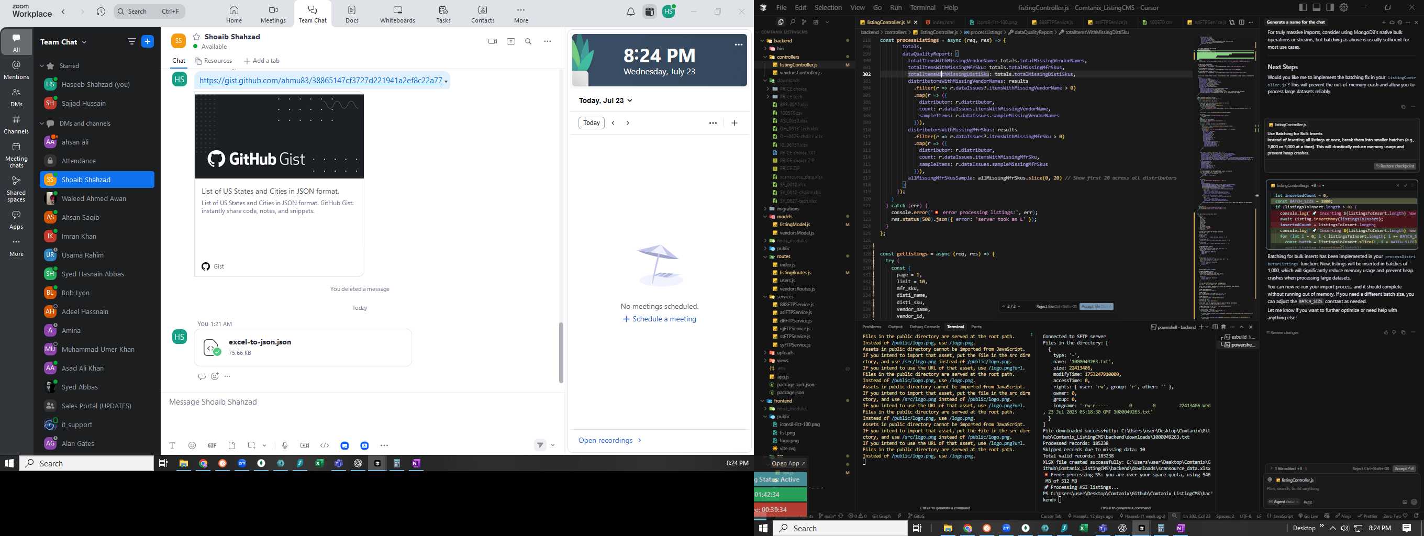Open the Terminal menu in Cursor
This screenshot has width=1424, height=536.
922,8
